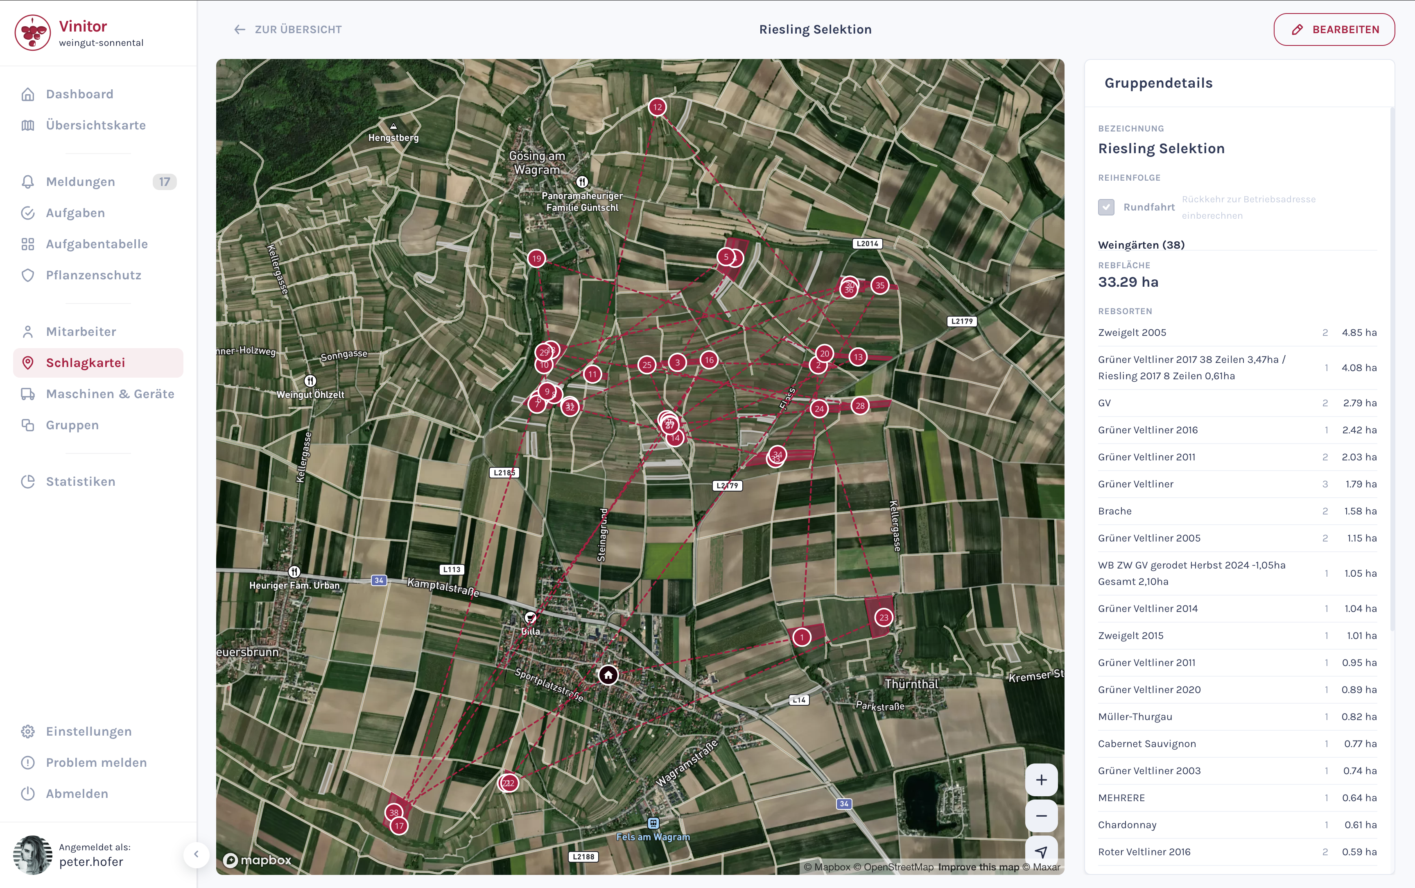The height and width of the screenshot is (888, 1415).
Task: Open Meldungen via the bell icon
Action: point(27,181)
